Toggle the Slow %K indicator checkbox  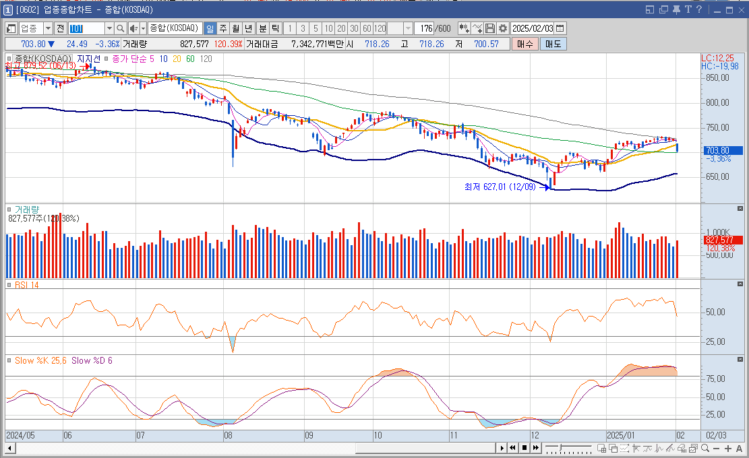(x=9, y=361)
